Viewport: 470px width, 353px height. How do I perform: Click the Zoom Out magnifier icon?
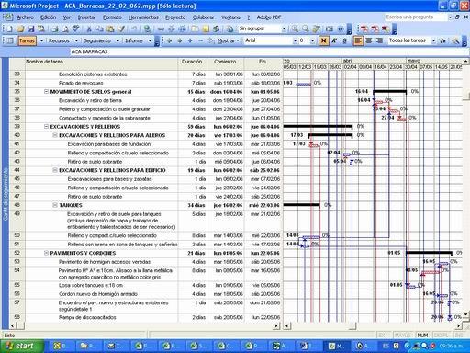click(306, 28)
